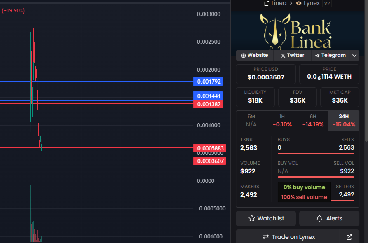Click the Alerts bell icon

319,218
